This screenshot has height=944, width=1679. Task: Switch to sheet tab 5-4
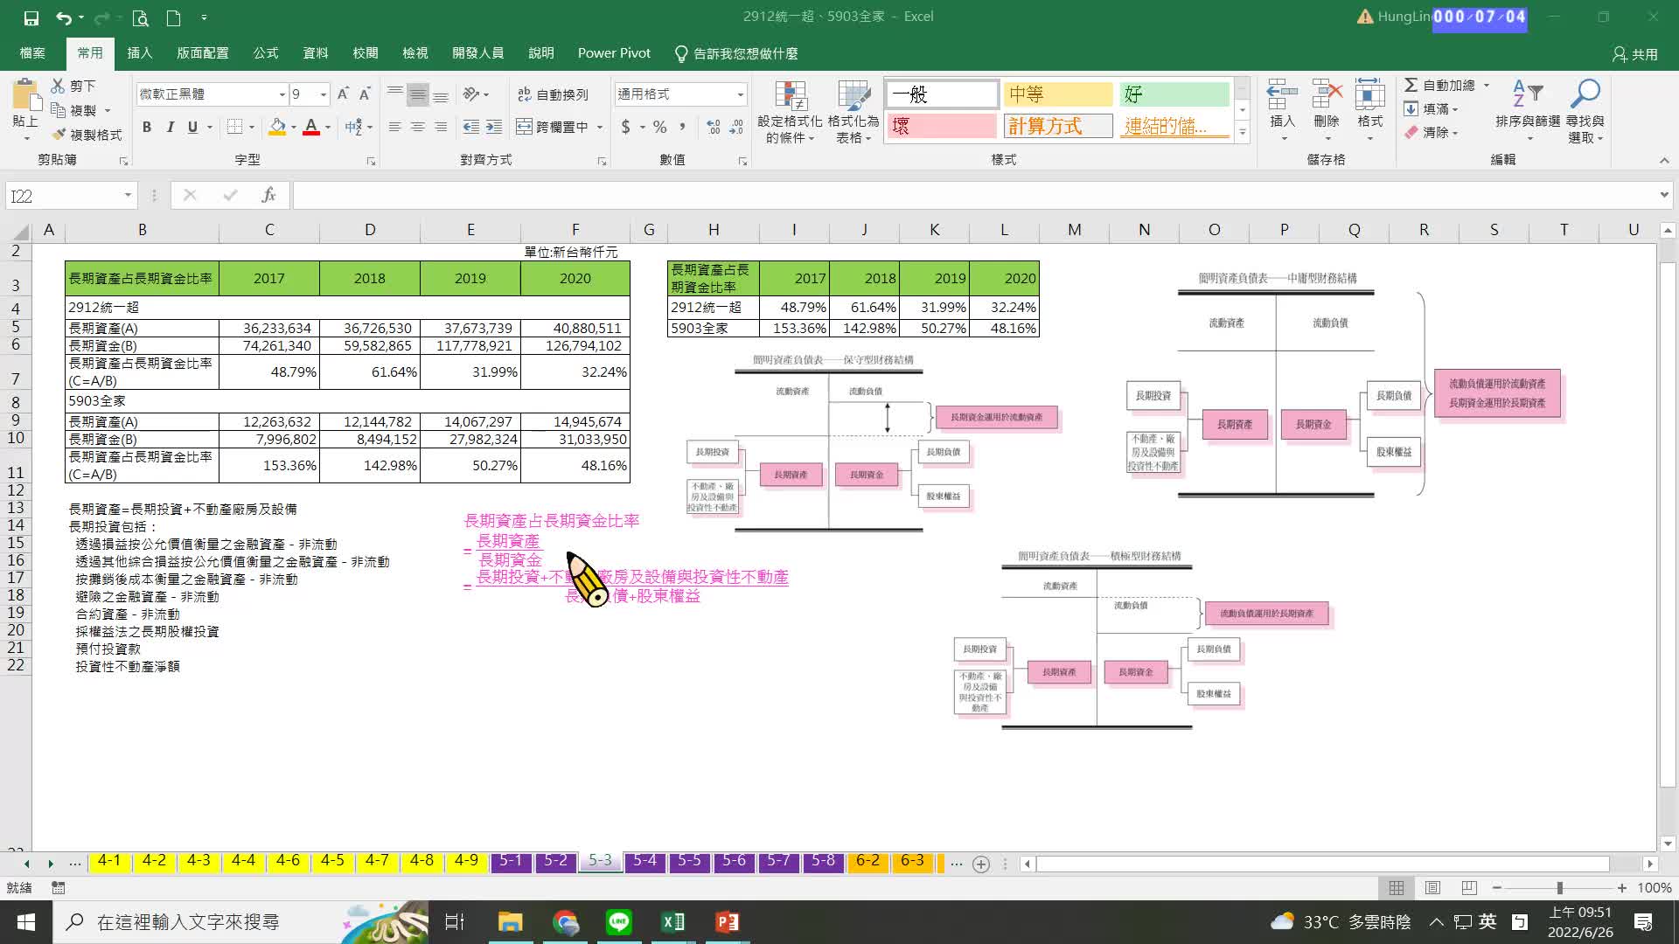[644, 861]
